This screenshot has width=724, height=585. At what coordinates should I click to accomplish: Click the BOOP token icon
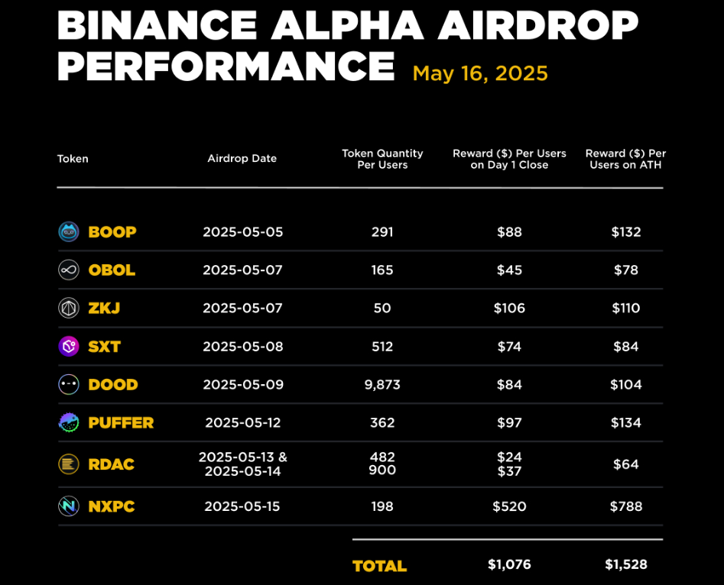[x=69, y=232]
